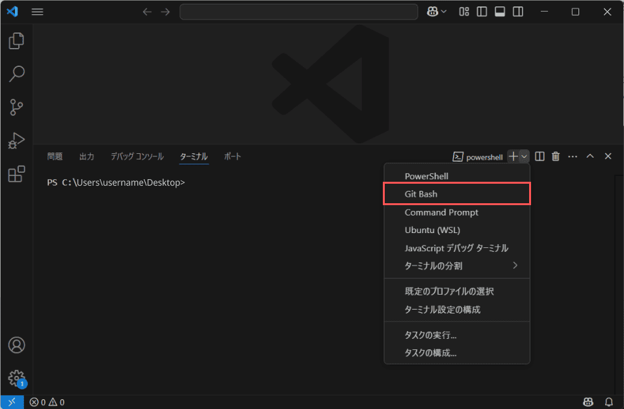Open the Source Control view

pyautogui.click(x=16, y=107)
